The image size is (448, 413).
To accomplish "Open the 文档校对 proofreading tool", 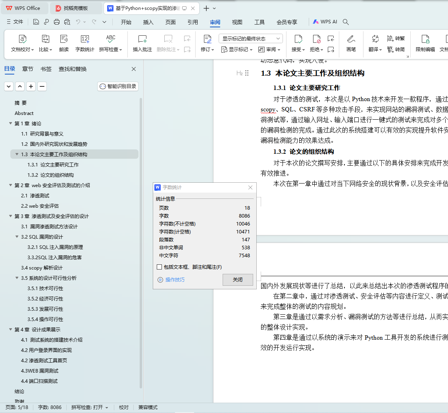I will (x=22, y=43).
